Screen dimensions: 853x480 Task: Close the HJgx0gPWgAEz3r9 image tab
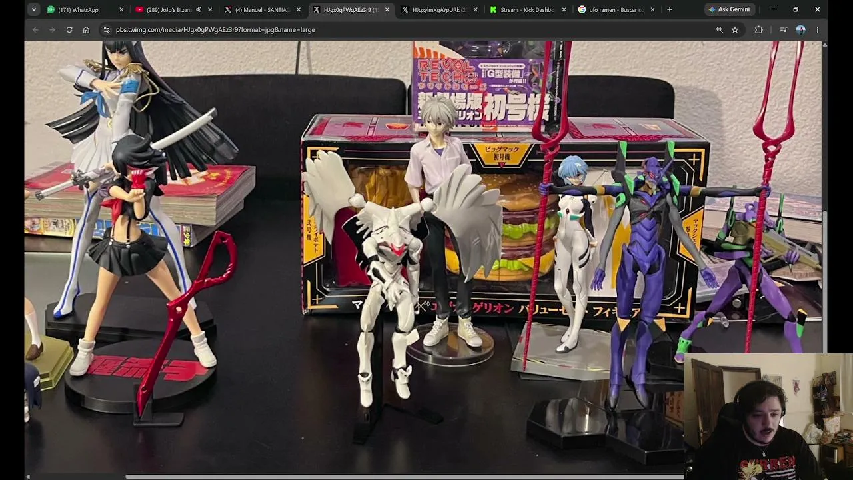coord(387,9)
